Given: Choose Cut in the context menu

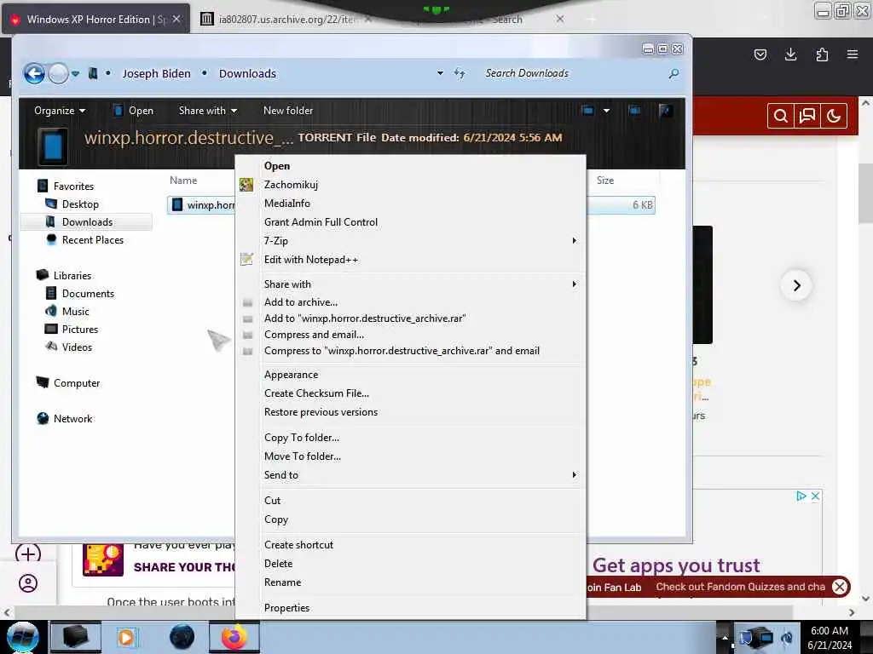Looking at the screenshot, I should 410,501.
